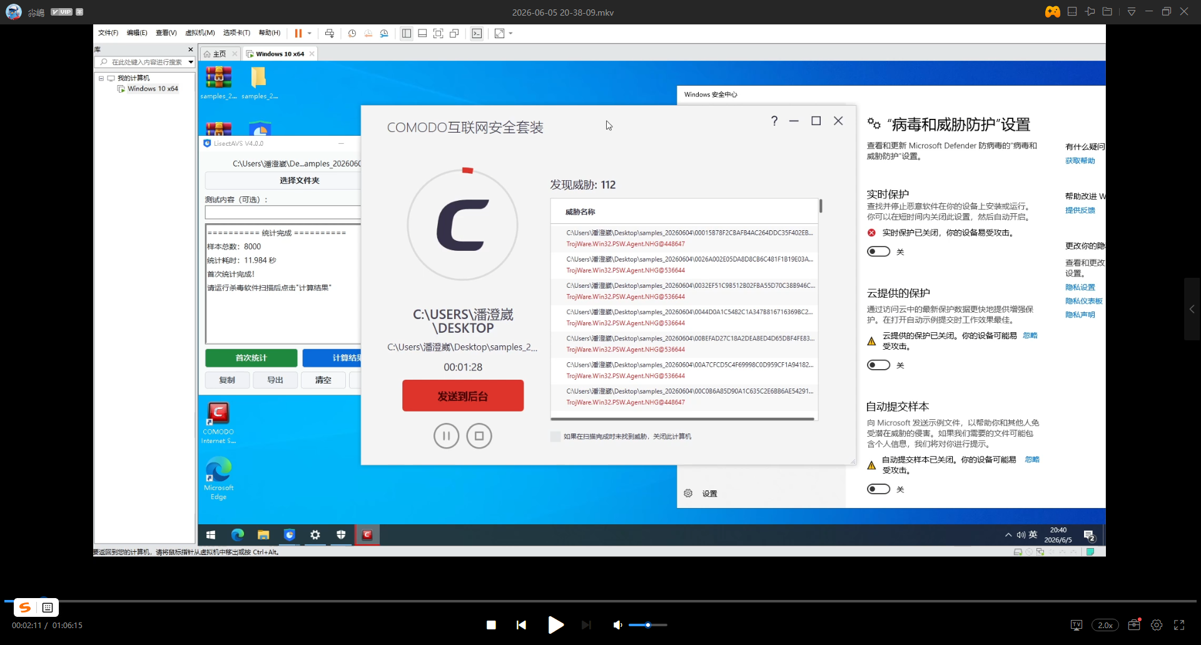Click the COMODO threat list vertical scrollbar

click(821, 206)
